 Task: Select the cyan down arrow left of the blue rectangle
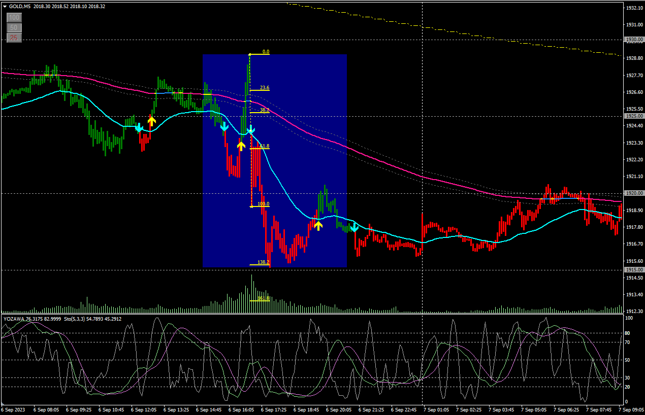(x=139, y=127)
